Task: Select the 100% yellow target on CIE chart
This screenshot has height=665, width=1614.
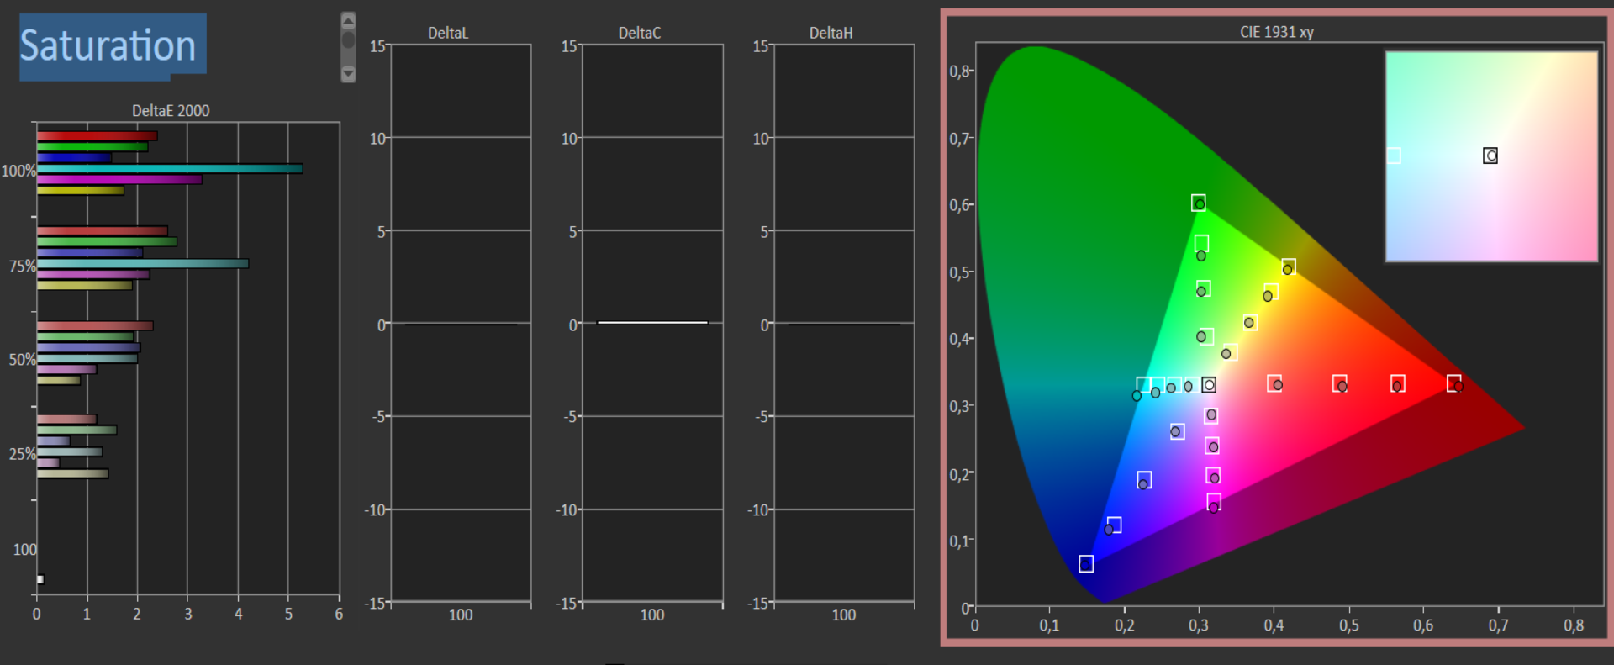Action: 1289,267
